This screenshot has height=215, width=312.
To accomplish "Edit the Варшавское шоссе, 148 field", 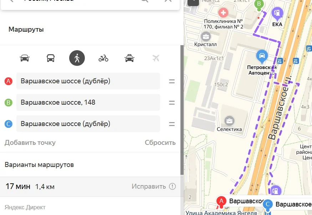I will pyautogui.click(x=88, y=102).
